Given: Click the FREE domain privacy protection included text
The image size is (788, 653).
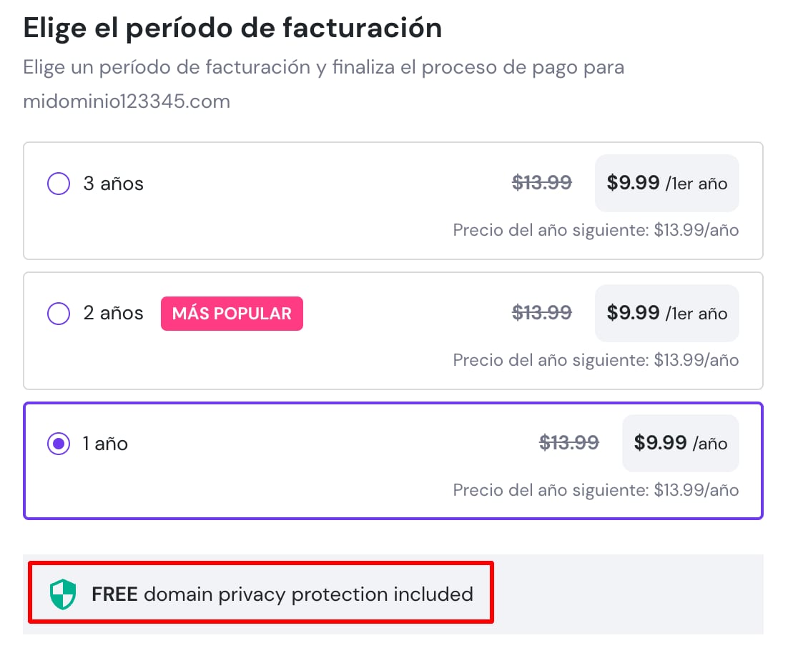Looking at the screenshot, I should click(x=282, y=594).
